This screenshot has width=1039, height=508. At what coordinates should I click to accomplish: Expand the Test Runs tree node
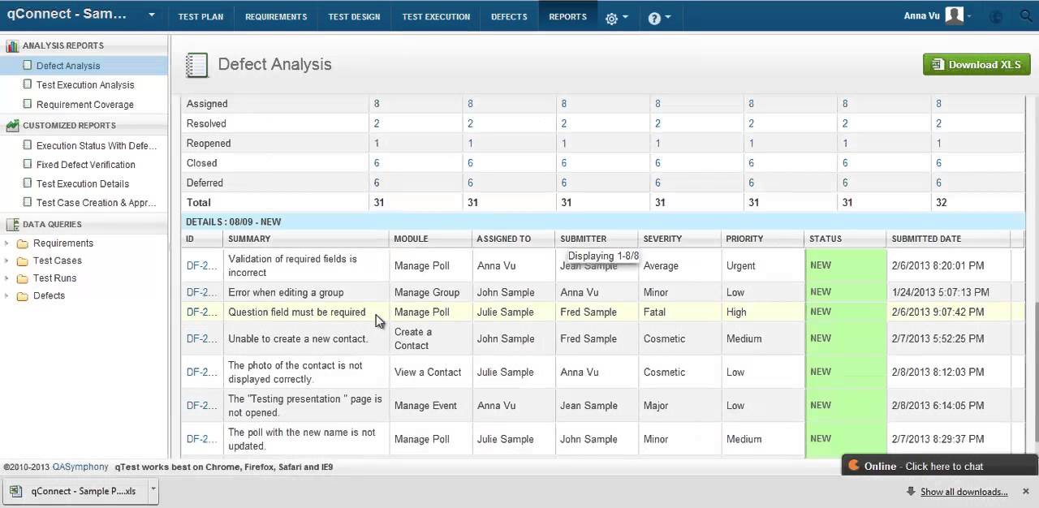pyautogui.click(x=7, y=278)
